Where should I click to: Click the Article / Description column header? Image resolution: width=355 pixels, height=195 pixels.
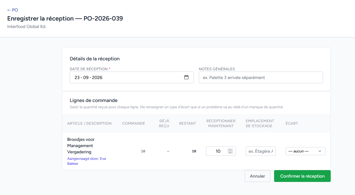coord(89,123)
